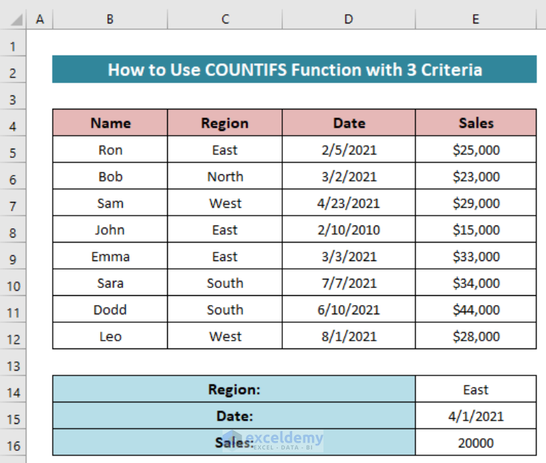The height and width of the screenshot is (463, 546).
Task: Click the Sales column header cell
Action: pyautogui.click(x=476, y=123)
